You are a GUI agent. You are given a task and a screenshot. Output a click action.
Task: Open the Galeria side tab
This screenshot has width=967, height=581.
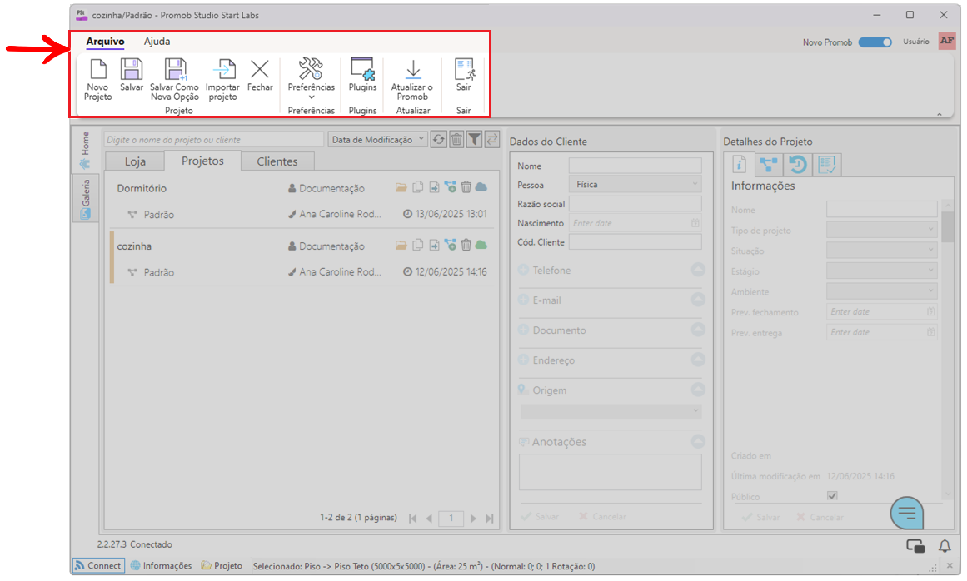point(85,198)
